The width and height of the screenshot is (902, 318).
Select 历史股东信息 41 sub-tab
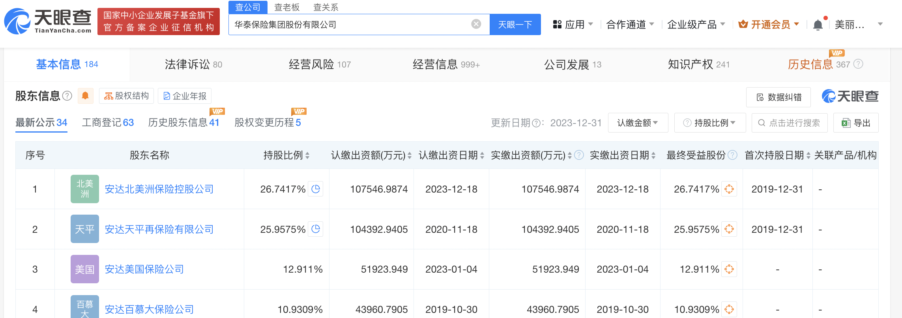[x=183, y=123]
